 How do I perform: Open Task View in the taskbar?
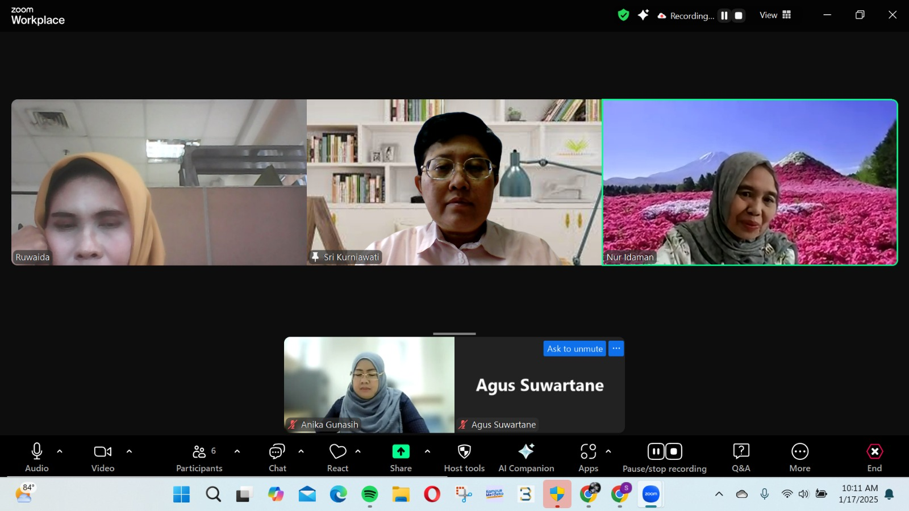tap(244, 495)
